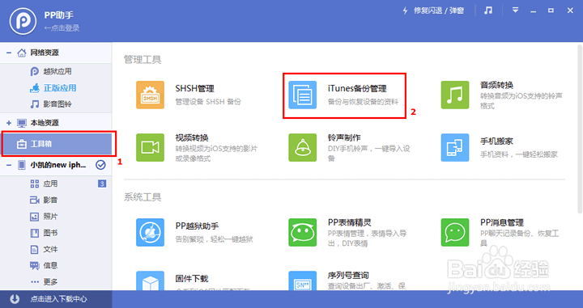Click the 影音图铃 music icon in sidebar
Image resolution: width=583 pixels, height=308 pixels.
point(35,104)
